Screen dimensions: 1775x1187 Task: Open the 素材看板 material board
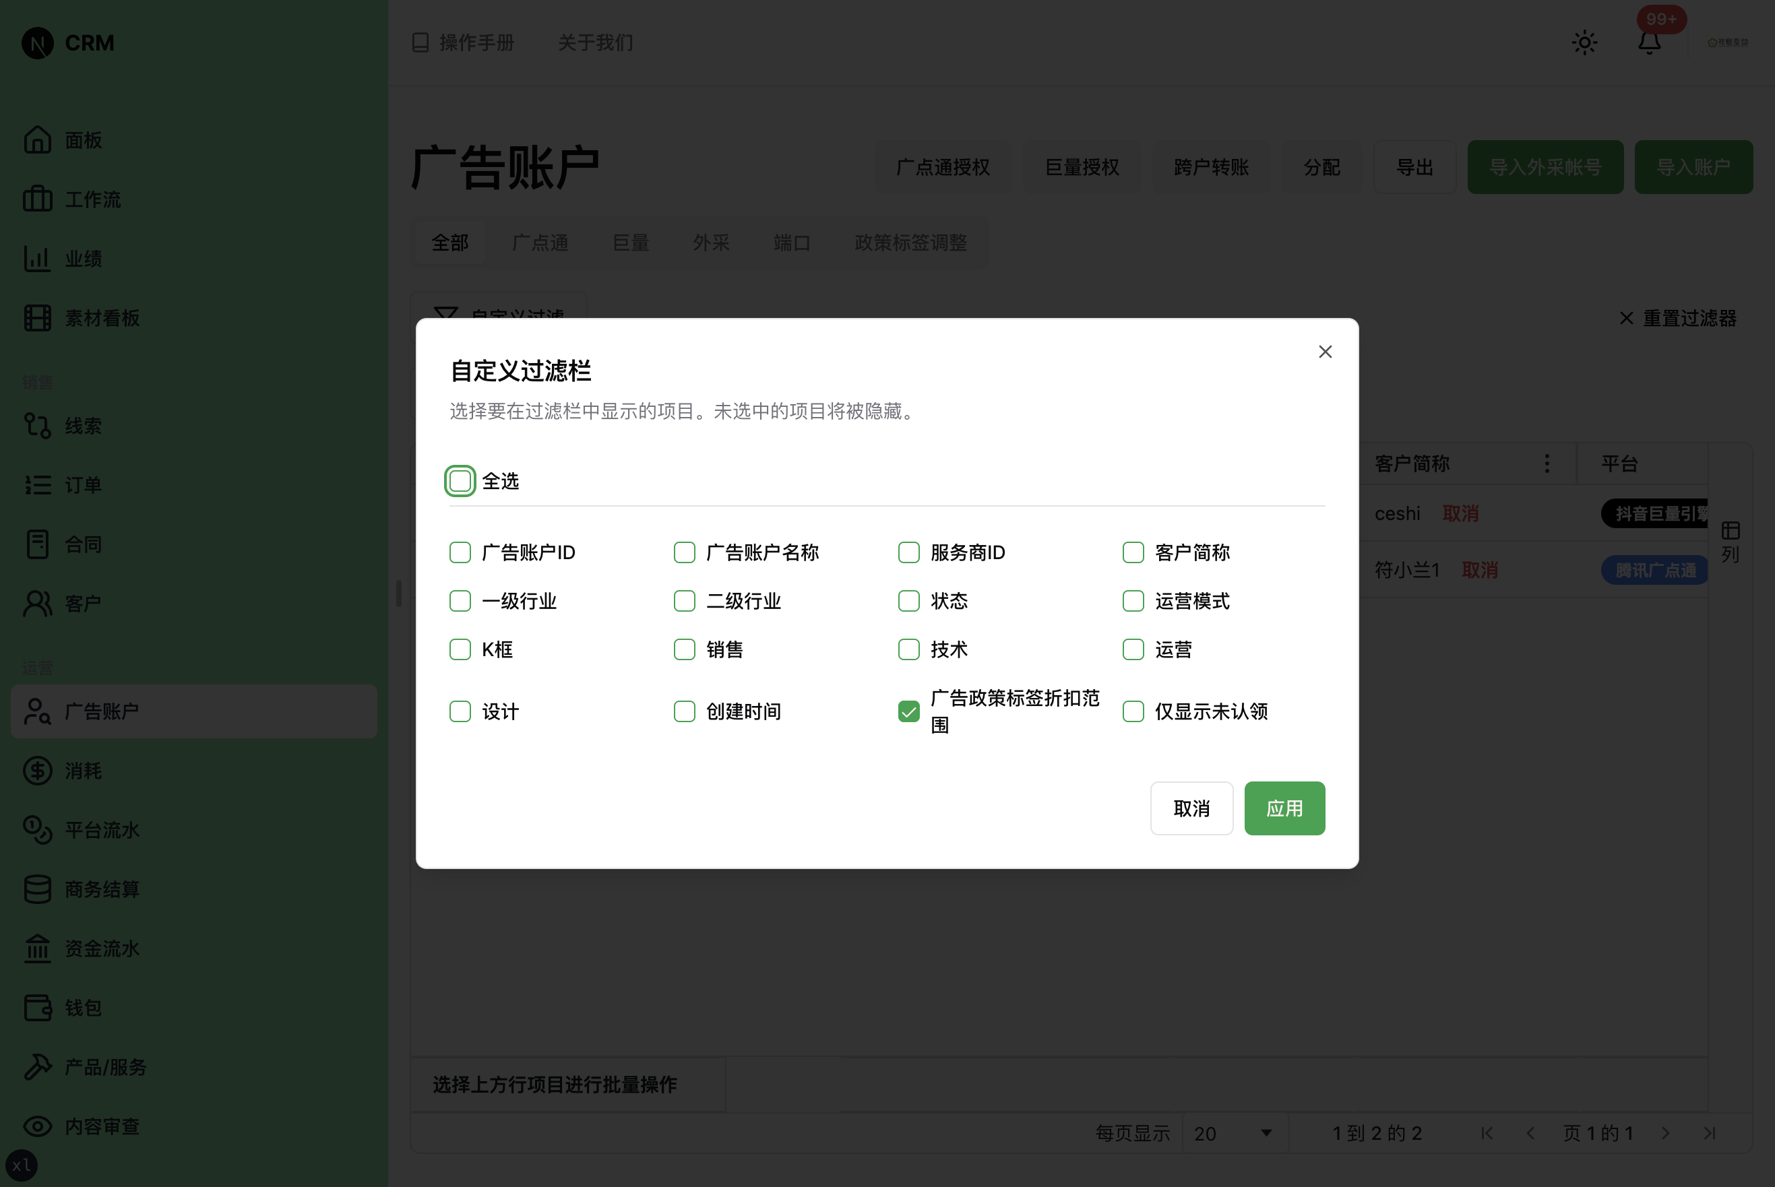coord(100,318)
